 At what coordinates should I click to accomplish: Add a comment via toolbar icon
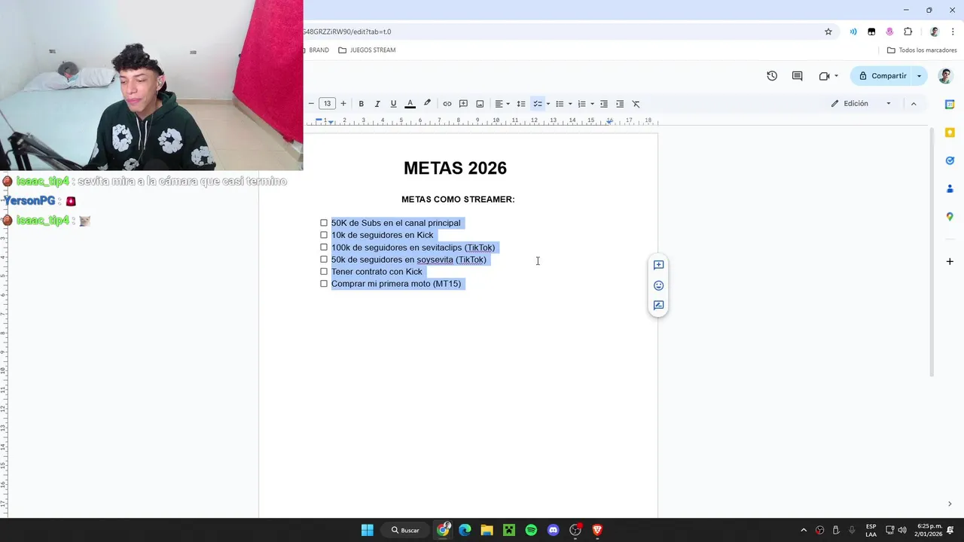(463, 104)
